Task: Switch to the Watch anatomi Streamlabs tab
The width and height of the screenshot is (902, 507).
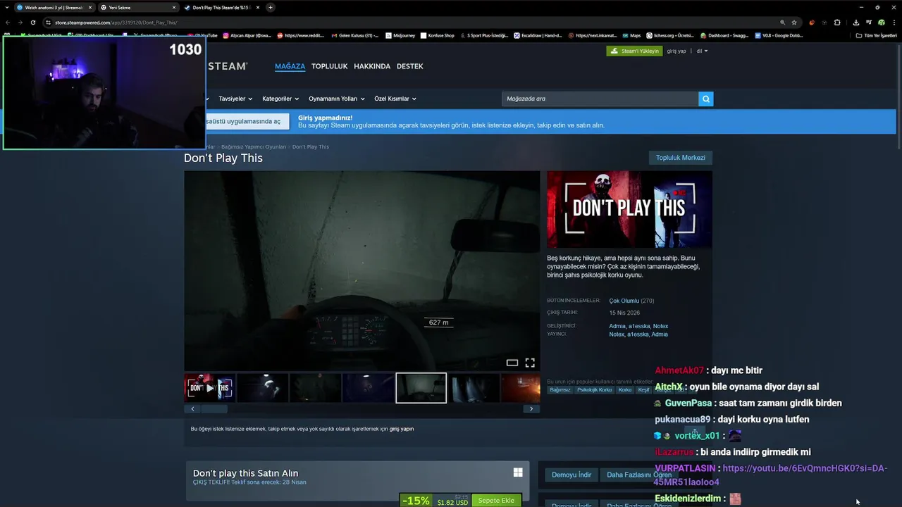Action: (x=54, y=8)
